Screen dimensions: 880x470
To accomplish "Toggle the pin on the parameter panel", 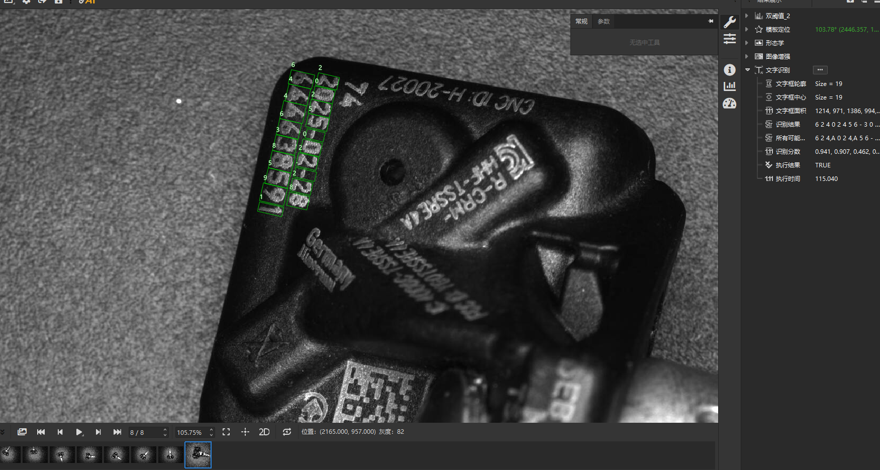I will pos(711,21).
